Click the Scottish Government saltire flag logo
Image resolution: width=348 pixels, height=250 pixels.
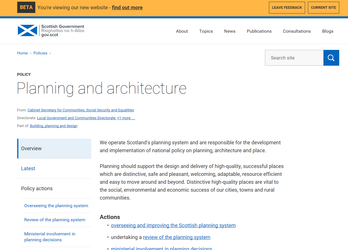(27, 30)
